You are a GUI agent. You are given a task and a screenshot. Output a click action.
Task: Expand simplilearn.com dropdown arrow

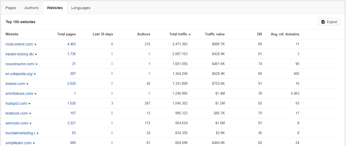(x=34, y=143)
